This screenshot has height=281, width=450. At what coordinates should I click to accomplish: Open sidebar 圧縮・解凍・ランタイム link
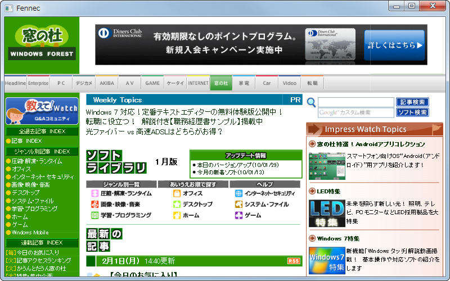[x=37, y=161]
